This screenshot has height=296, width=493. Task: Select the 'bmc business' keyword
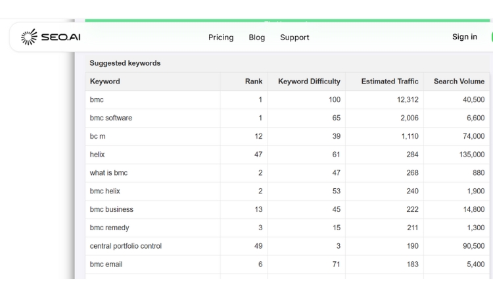[x=111, y=209]
